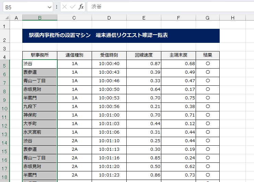
Task: Click the Select All corner triangle
Action: point(7,18)
